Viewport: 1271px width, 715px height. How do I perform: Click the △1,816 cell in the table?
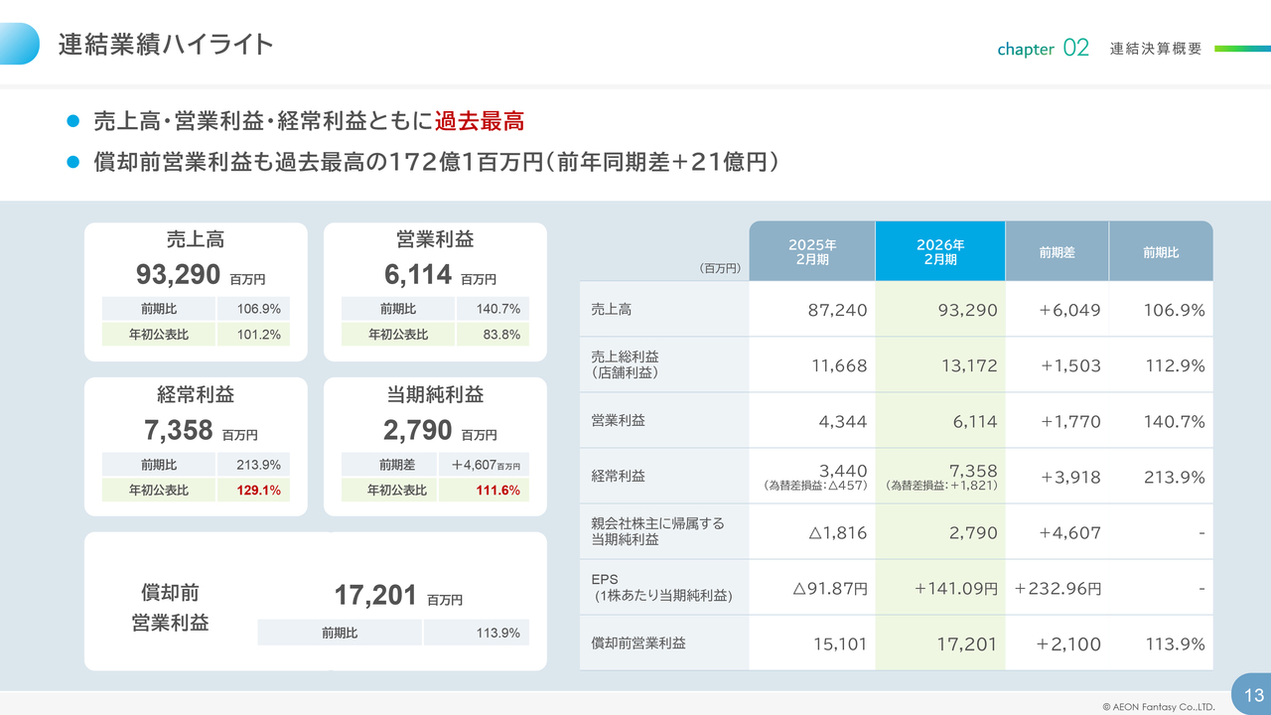(837, 532)
